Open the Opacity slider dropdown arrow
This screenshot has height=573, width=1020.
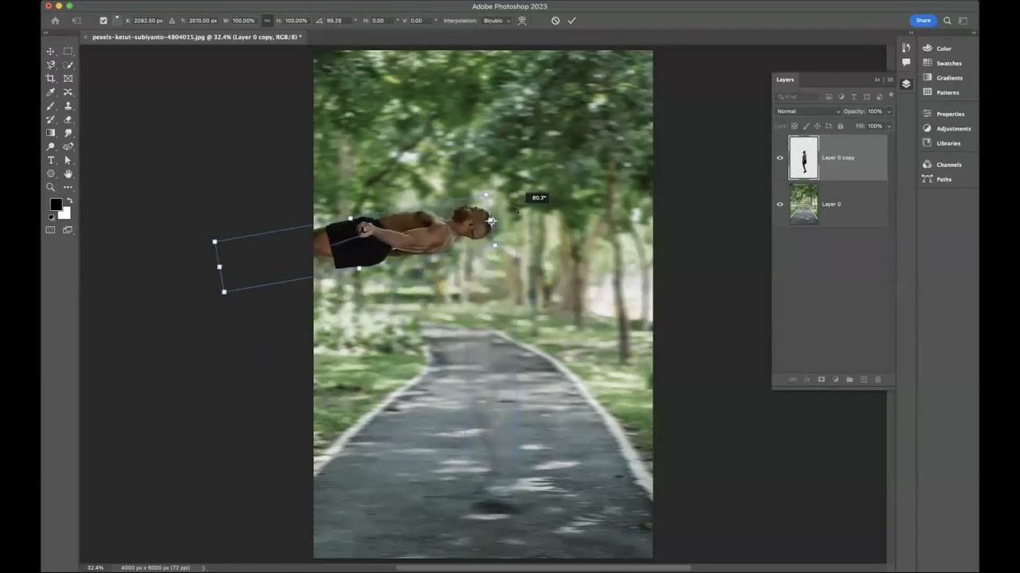(889, 111)
